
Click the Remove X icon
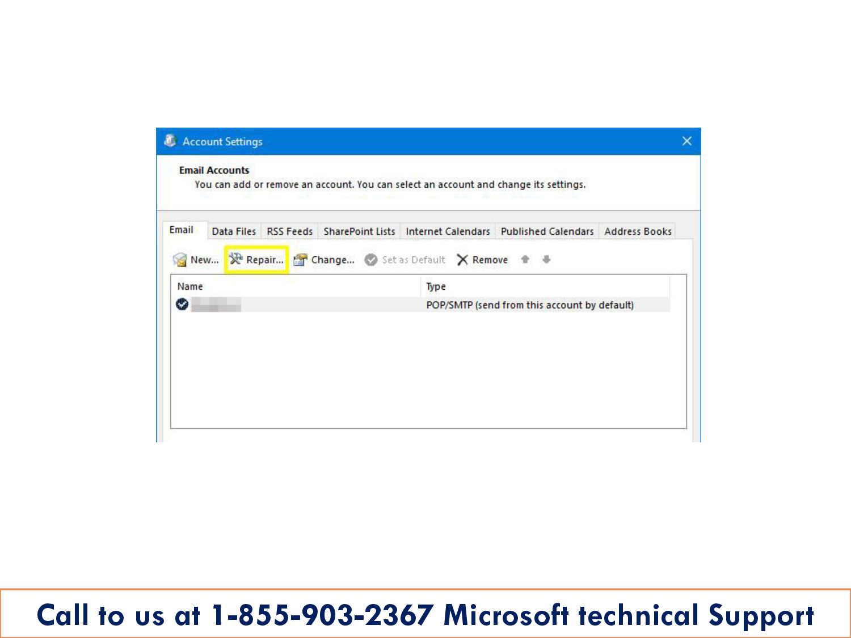pyautogui.click(x=462, y=260)
